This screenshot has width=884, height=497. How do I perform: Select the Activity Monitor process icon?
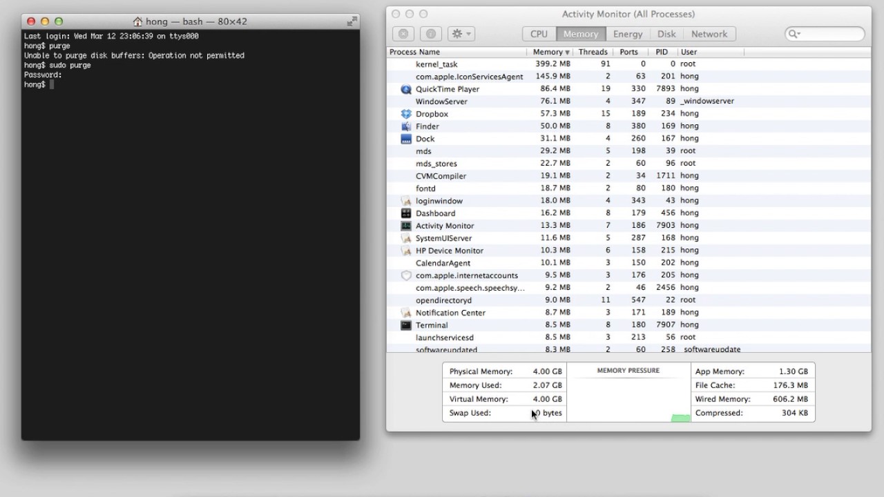406,226
